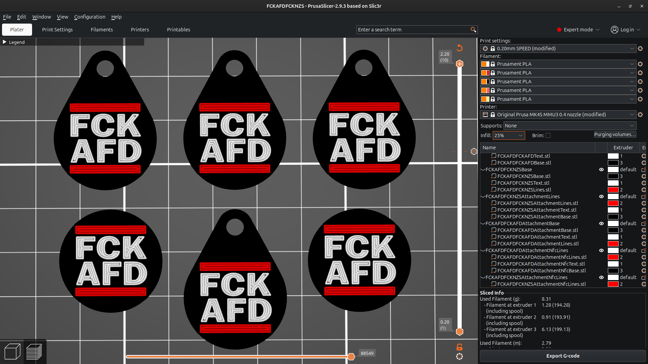Toggle the orange lock icon below layer slider

(x=459, y=347)
